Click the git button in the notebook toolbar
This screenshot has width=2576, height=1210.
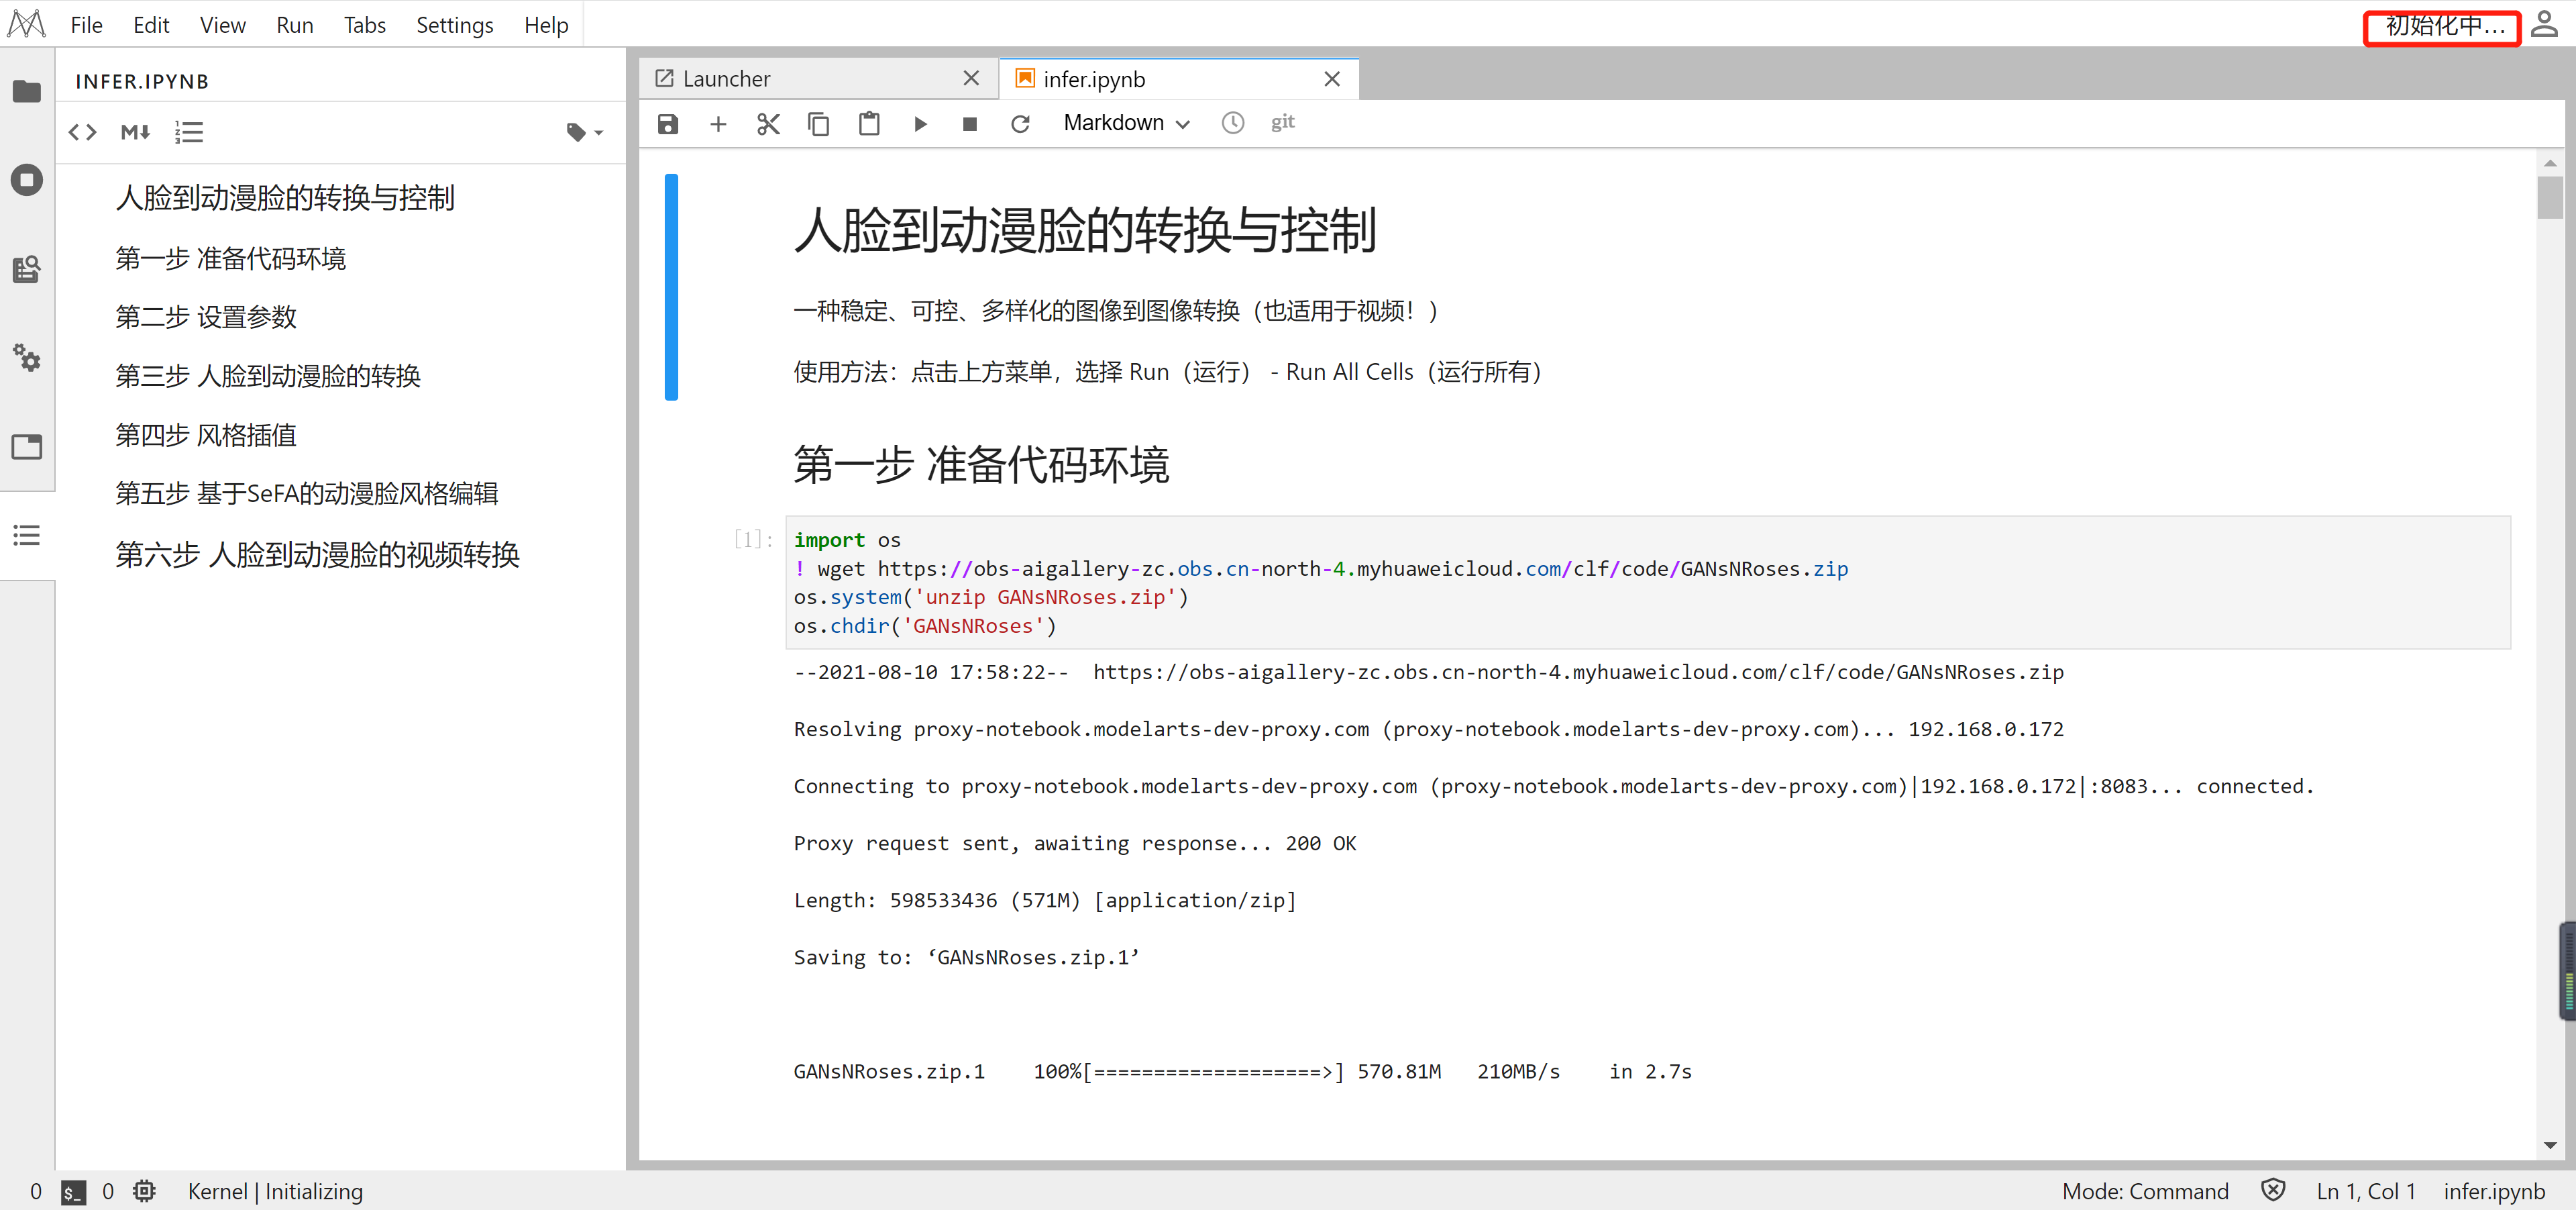(1282, 122)
